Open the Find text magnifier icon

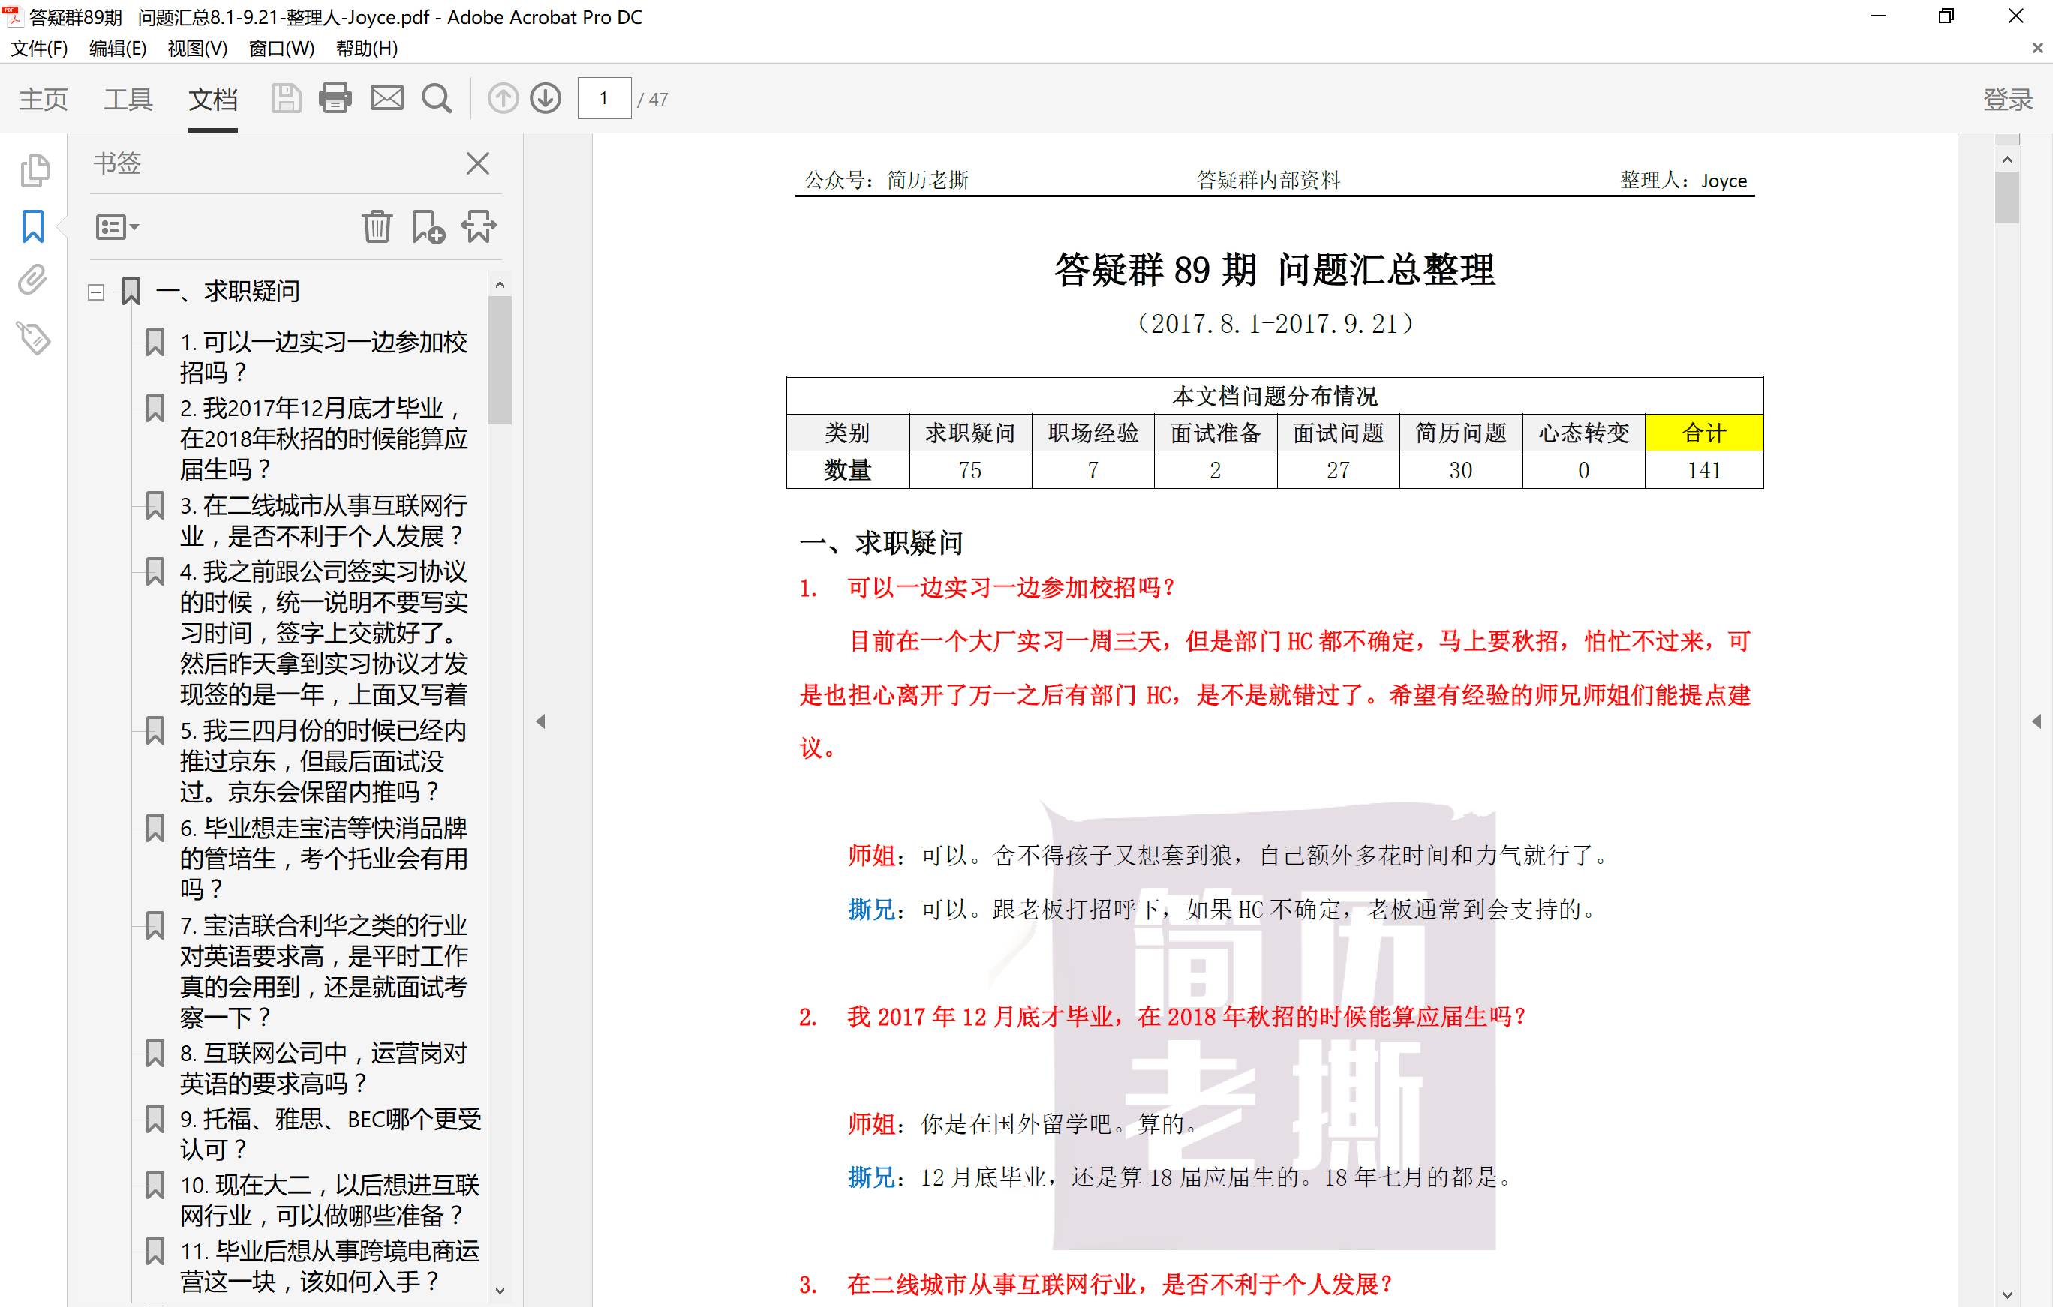pos(437,99)
